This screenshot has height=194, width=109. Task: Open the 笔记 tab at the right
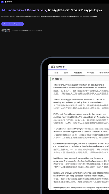[104, 73]
